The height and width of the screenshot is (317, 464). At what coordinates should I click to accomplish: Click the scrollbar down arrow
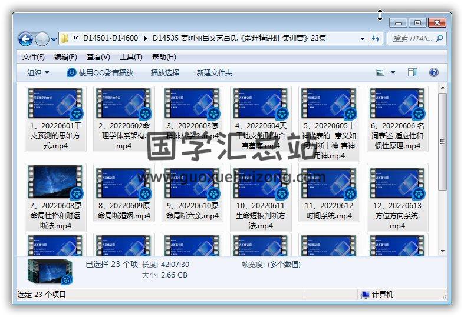(x=442, y=251)
